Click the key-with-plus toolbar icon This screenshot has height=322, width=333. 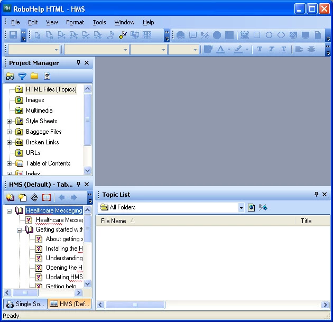tap(123, 35)
